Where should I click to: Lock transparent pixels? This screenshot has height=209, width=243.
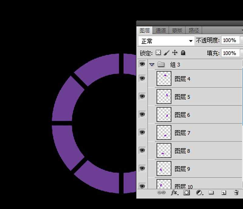158,53
